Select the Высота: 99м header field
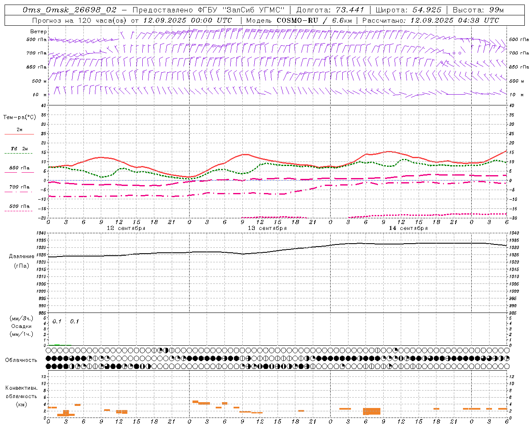Screen dimensions: 531x425 pos(478,10)
